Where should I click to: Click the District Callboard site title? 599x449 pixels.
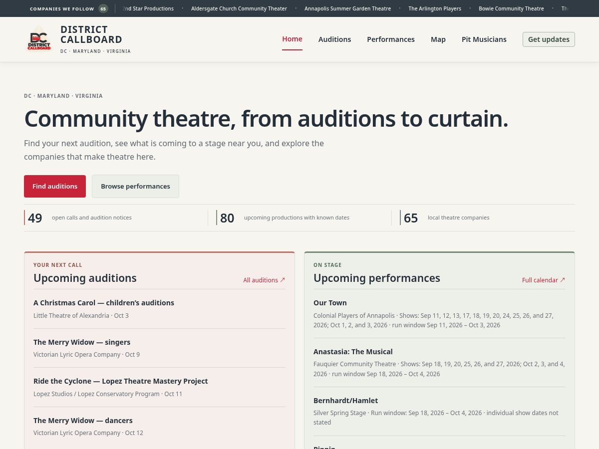pos(91,34)
